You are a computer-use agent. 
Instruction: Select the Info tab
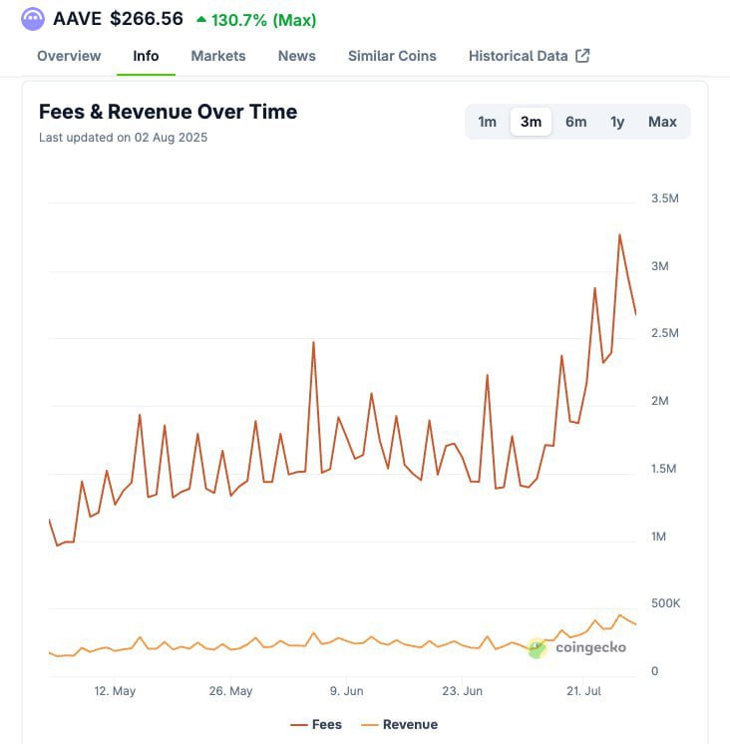pos(146,56)
